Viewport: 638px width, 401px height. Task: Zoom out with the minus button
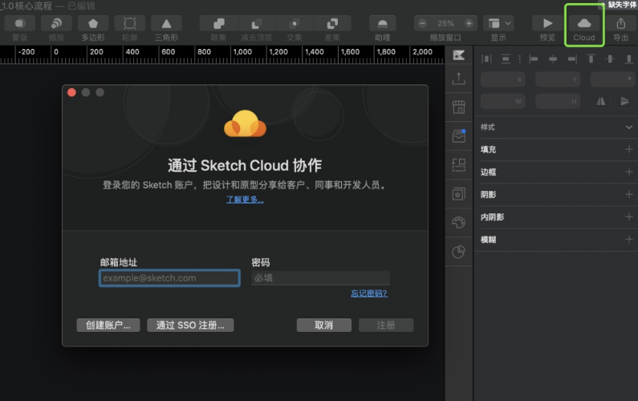[422, 23]
